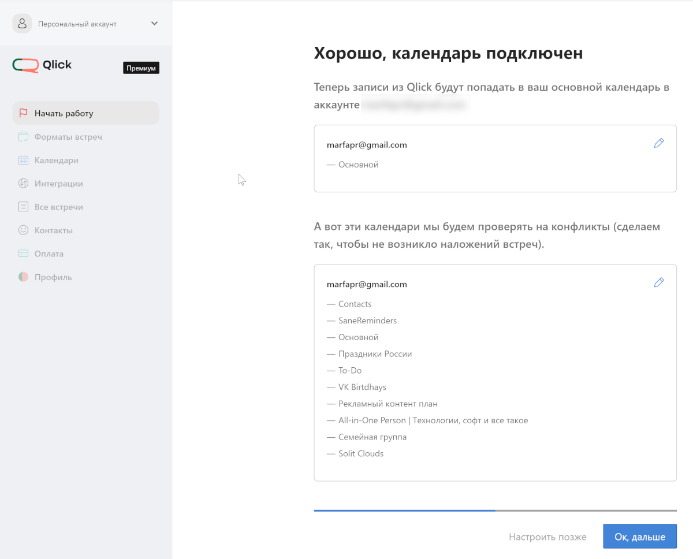Click the Интеграции arrows icon
Viewport: 693px width, 559px height.
pos(23,184)
